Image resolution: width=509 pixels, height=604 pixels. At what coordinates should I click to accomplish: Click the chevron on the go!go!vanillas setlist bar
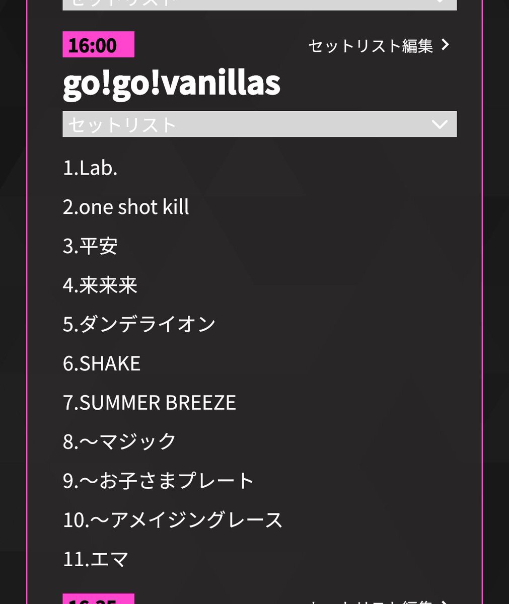(440, 124)
